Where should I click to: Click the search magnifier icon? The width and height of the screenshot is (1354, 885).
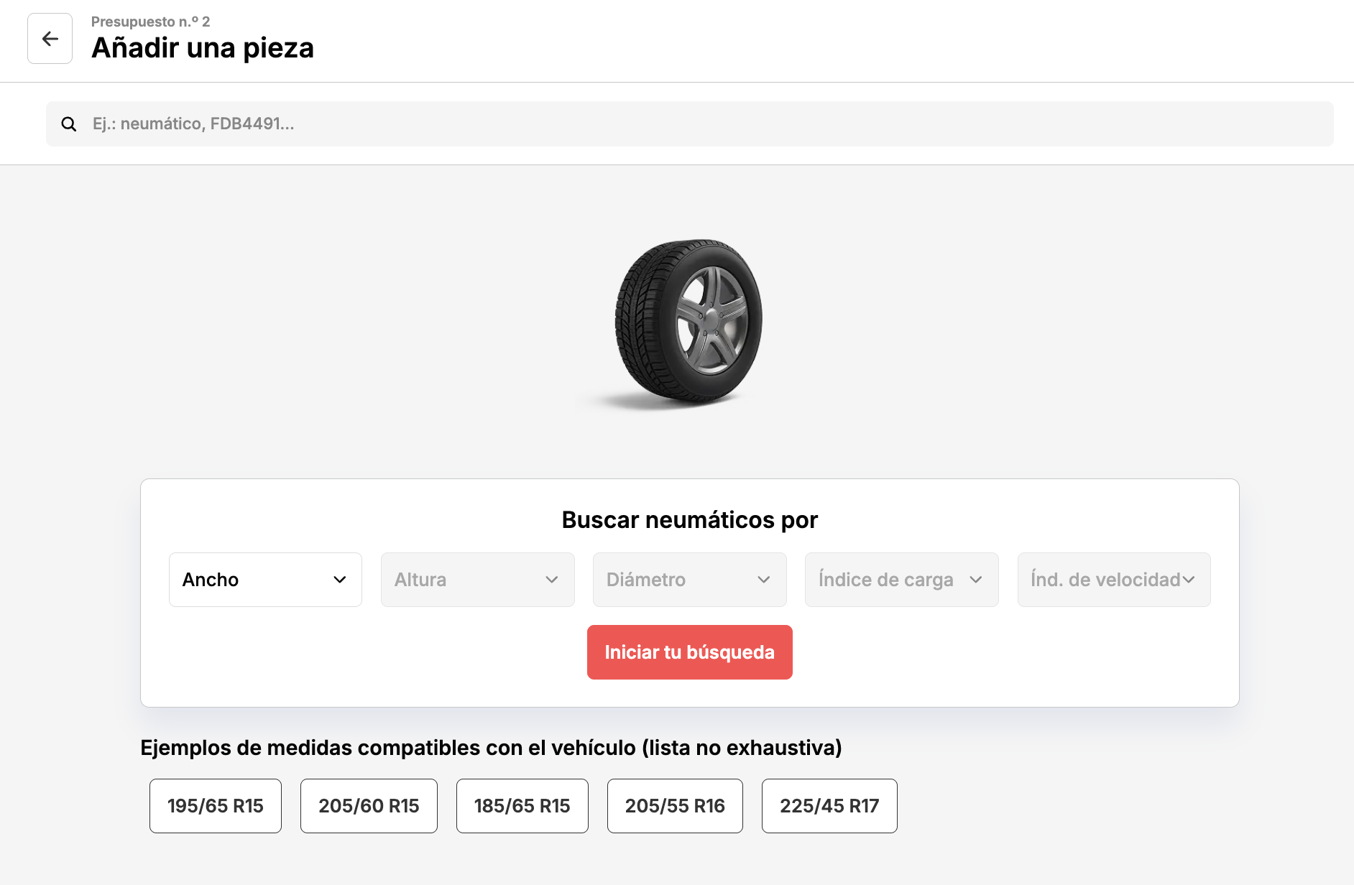pos(69,124)
